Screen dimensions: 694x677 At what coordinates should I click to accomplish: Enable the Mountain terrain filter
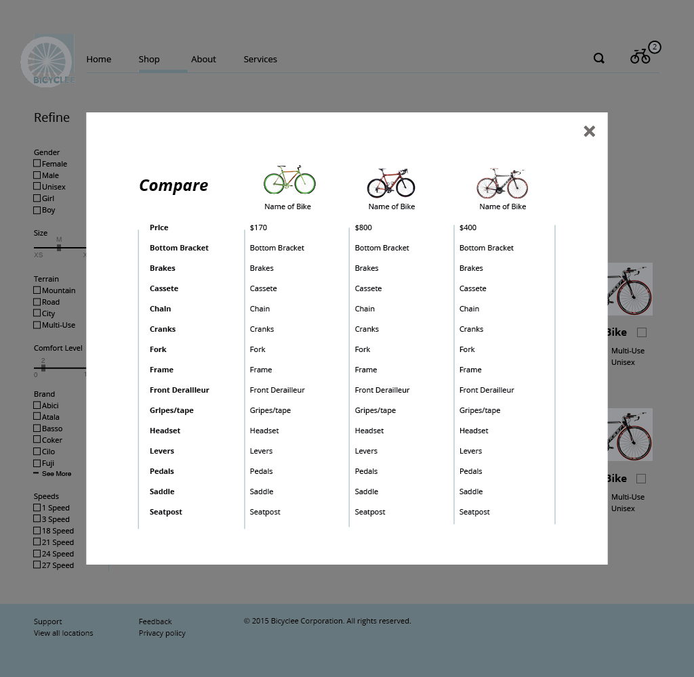pyautogui.click(x=37, y=290)
